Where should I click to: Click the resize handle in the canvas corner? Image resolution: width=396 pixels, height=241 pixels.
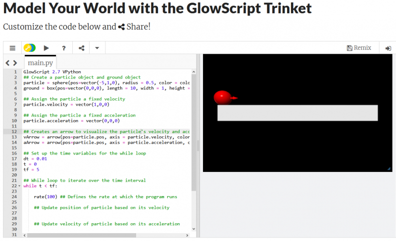(x=389, y=168)
